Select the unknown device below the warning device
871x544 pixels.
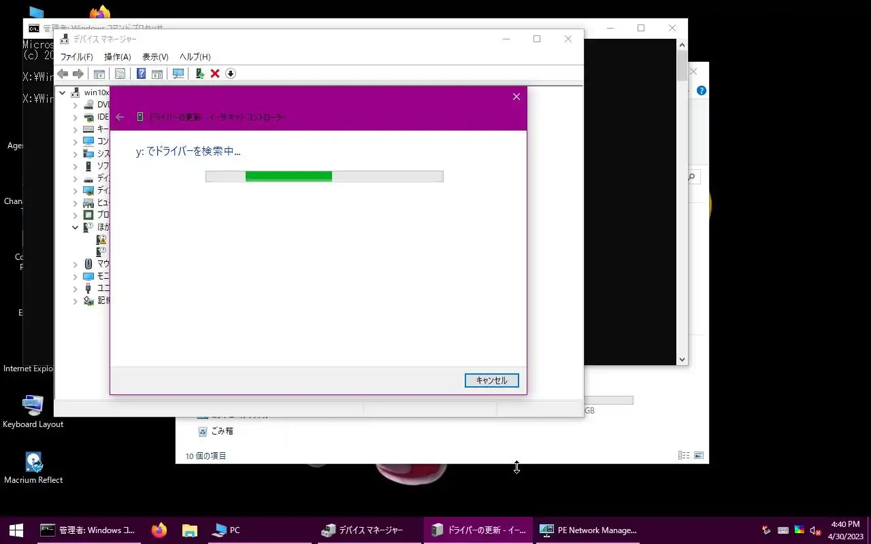click(x=101, y=252)
